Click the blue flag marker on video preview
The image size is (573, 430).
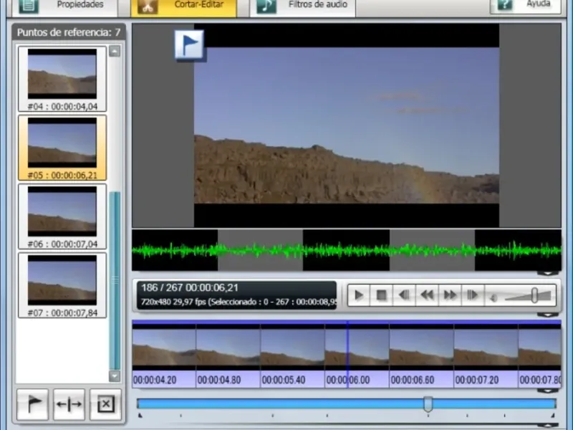189,44
